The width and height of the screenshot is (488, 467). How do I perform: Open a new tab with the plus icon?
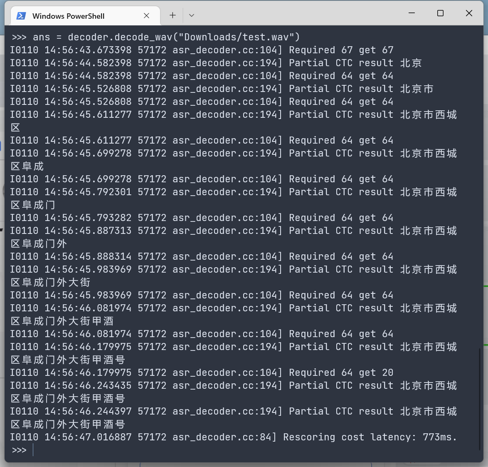(172, 15)
